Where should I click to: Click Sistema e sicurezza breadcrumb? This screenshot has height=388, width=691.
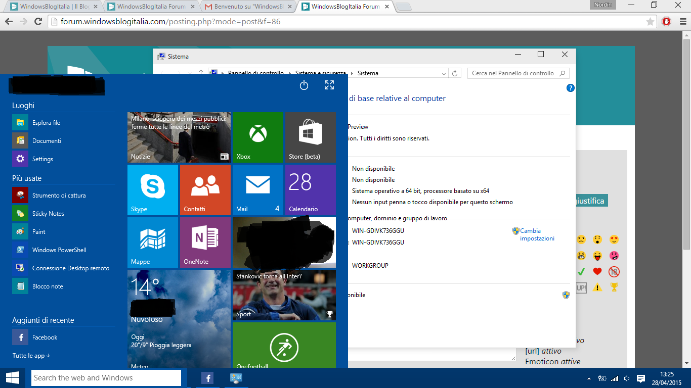pos(321,73)
